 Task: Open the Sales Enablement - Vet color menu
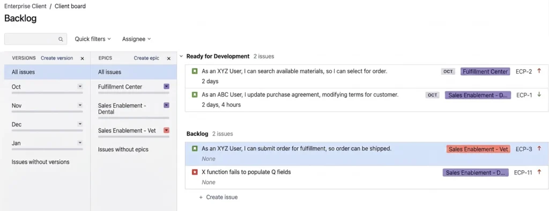click(167, 130)
